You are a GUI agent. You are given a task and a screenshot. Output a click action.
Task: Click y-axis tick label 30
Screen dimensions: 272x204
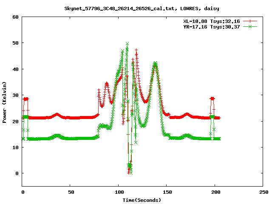tap(15, 95)
